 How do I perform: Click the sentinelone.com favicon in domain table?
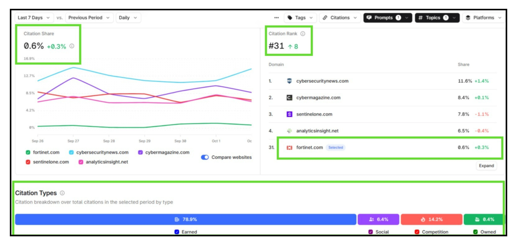click(289, 114)
